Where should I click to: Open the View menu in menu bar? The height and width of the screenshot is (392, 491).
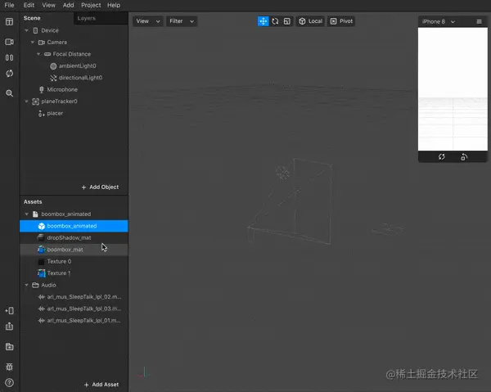48,6
